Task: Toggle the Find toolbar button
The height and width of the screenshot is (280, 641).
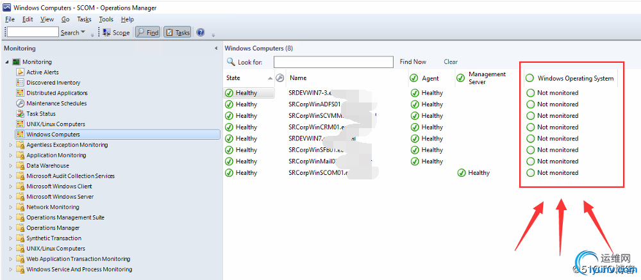Action: [x=147, y=32]
